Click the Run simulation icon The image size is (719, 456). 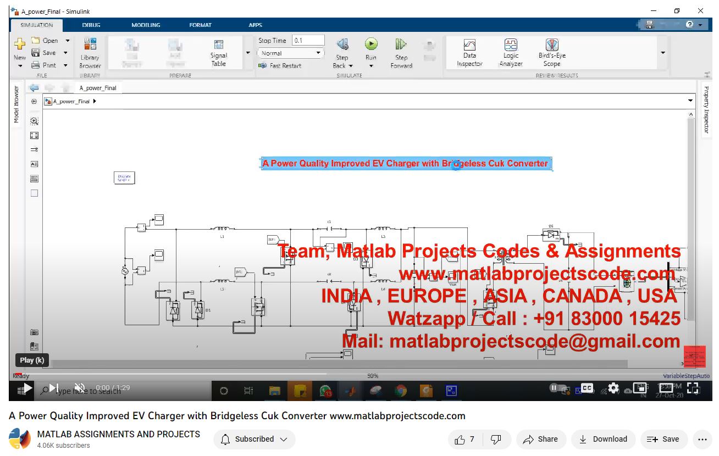(x=371, y=45)
